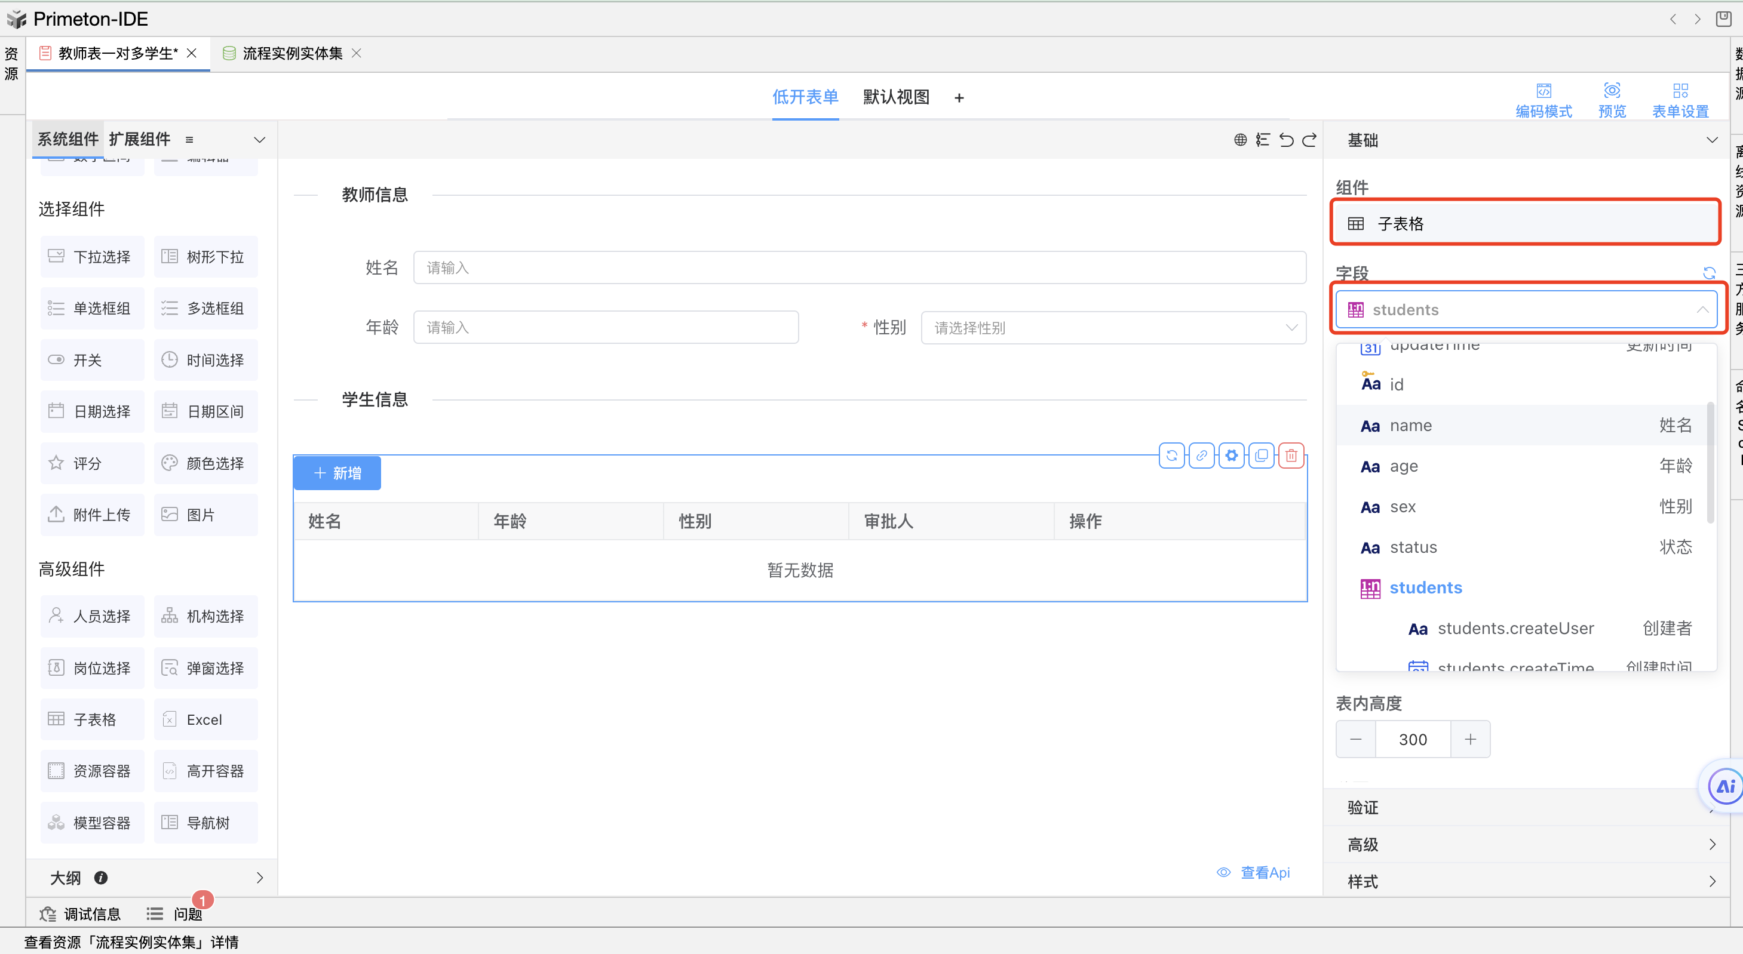Image resolution: width=1743 pixels, height=954 pixels.
Task: Click the field refresh icon
Action: pyautogui.click(x=1708, y=273)
